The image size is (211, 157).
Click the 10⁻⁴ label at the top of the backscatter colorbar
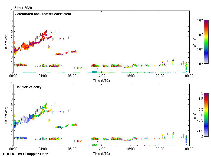click(200, 21)
